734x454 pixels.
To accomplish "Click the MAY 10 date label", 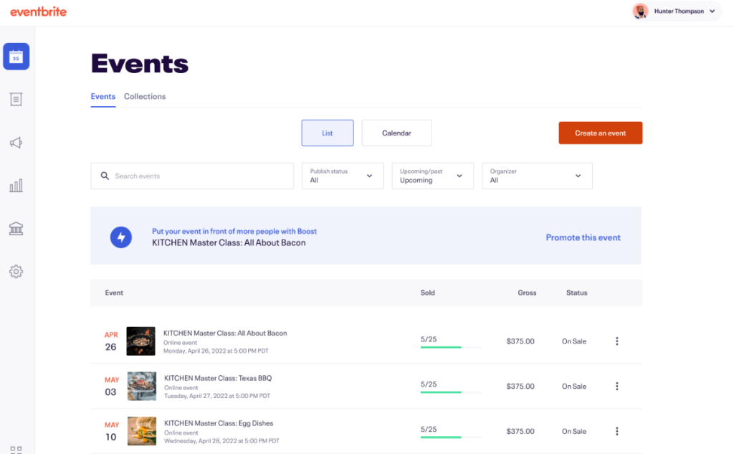I will point(111,431).
